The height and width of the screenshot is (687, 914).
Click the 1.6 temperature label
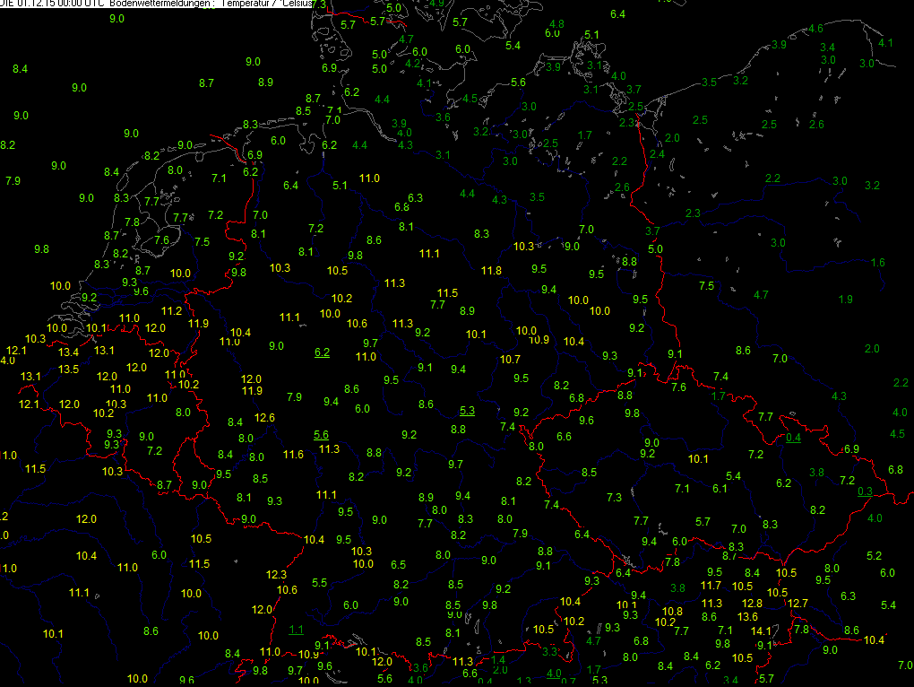click(x=877, y=262)
